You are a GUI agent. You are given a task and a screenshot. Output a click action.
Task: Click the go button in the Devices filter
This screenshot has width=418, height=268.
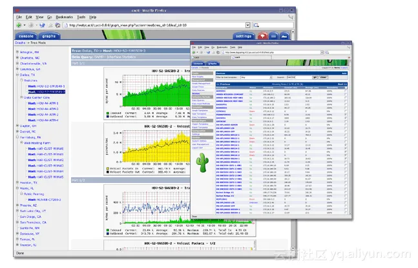[315, 77]
